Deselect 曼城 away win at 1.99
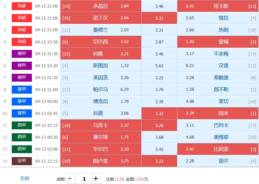Viewport: 259px width, 184px height. coord(218,42)
